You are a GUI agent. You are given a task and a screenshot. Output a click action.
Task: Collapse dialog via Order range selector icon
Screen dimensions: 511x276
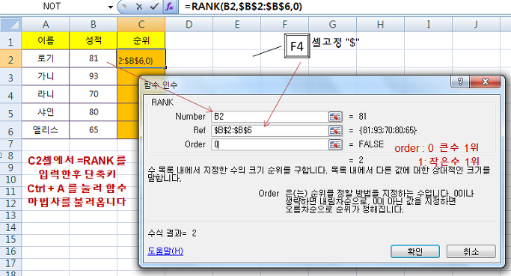click(335, 144)
